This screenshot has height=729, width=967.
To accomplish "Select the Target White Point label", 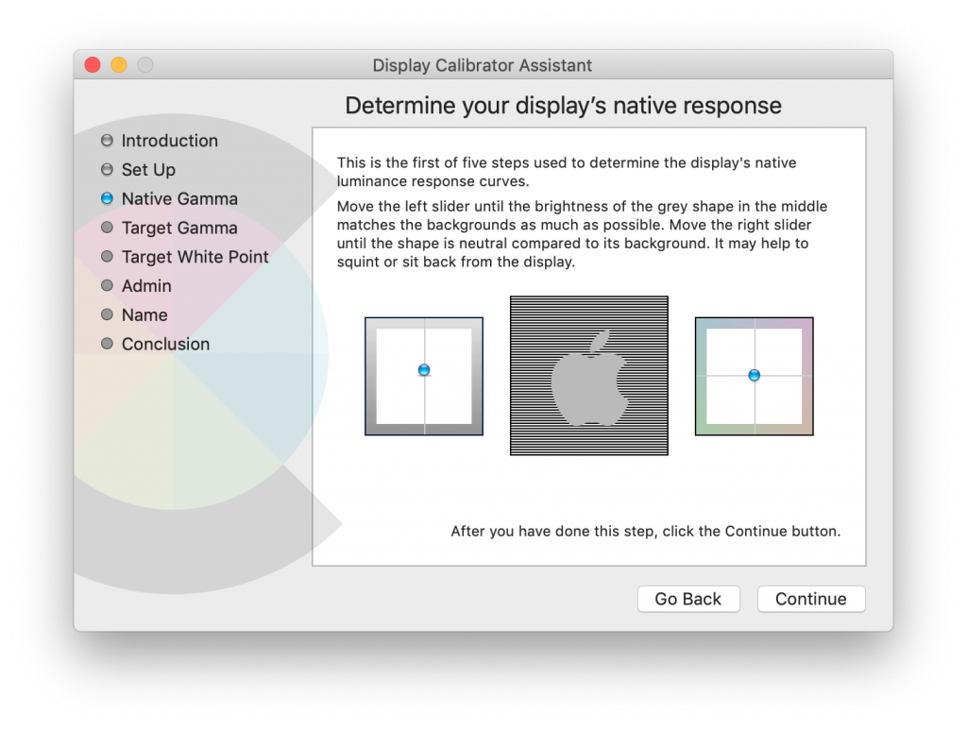I will click(195, 257).
